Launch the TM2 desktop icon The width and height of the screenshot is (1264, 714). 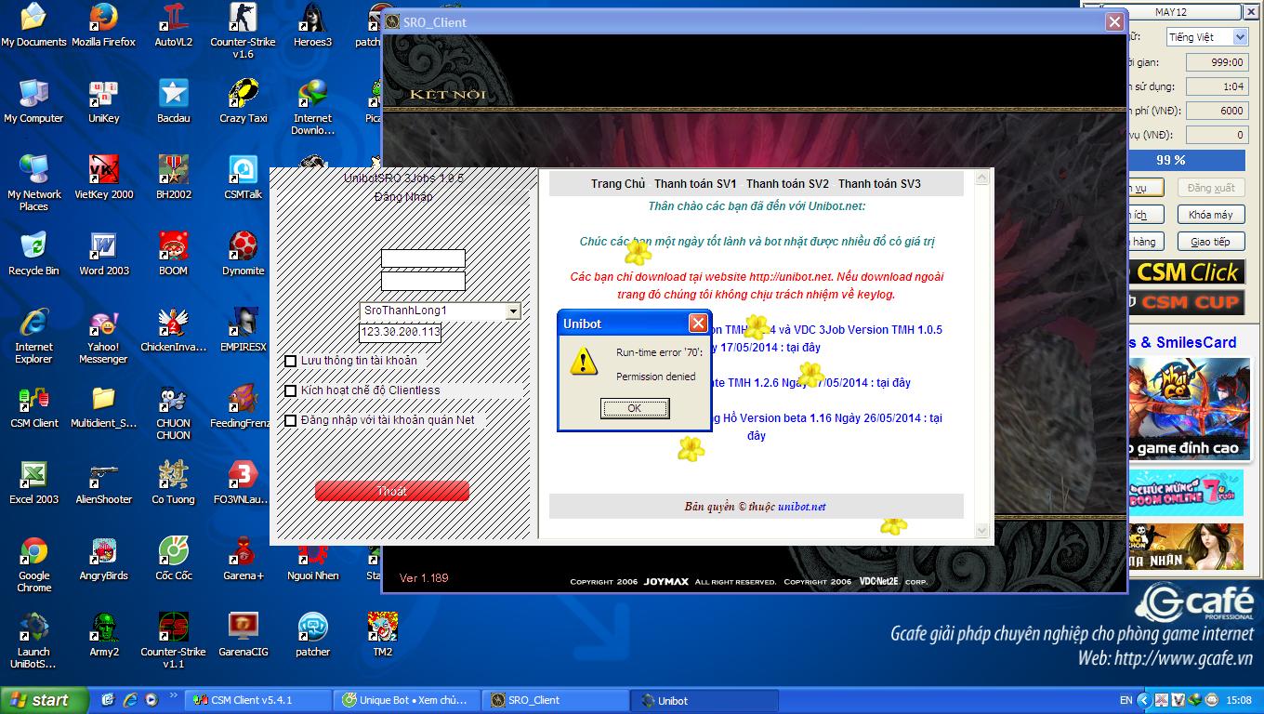click(x=382, y=635)
